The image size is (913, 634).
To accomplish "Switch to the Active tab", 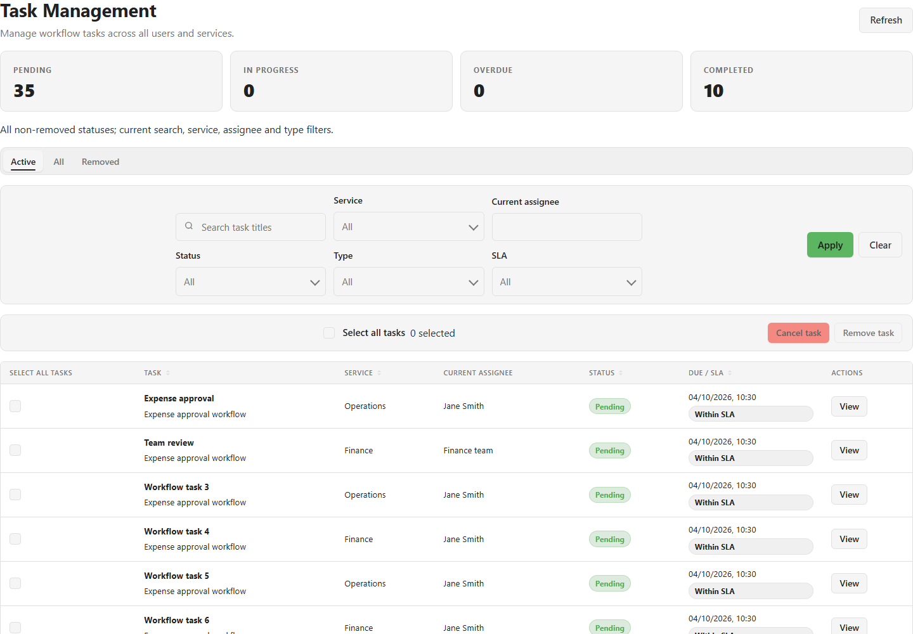I will point(23,162).
